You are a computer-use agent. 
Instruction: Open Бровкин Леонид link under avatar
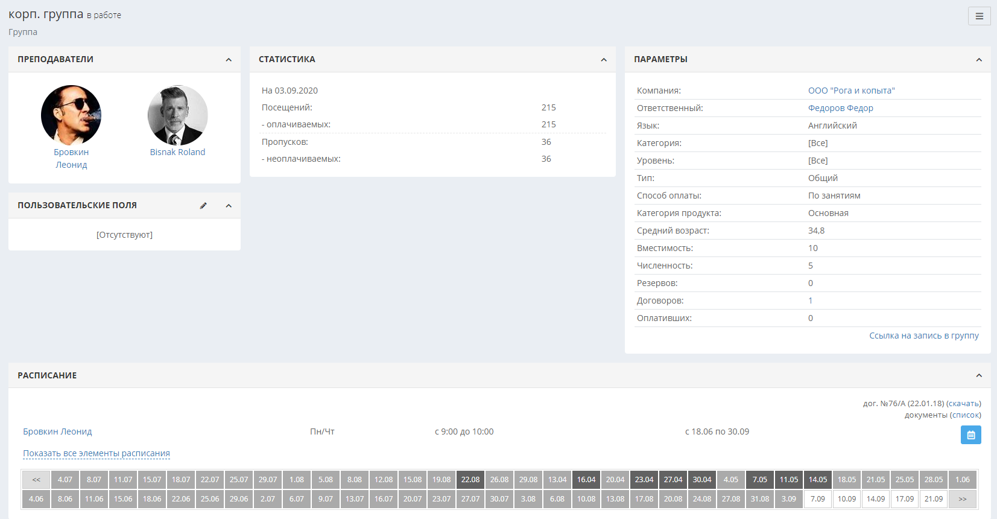tap(71, 158)
